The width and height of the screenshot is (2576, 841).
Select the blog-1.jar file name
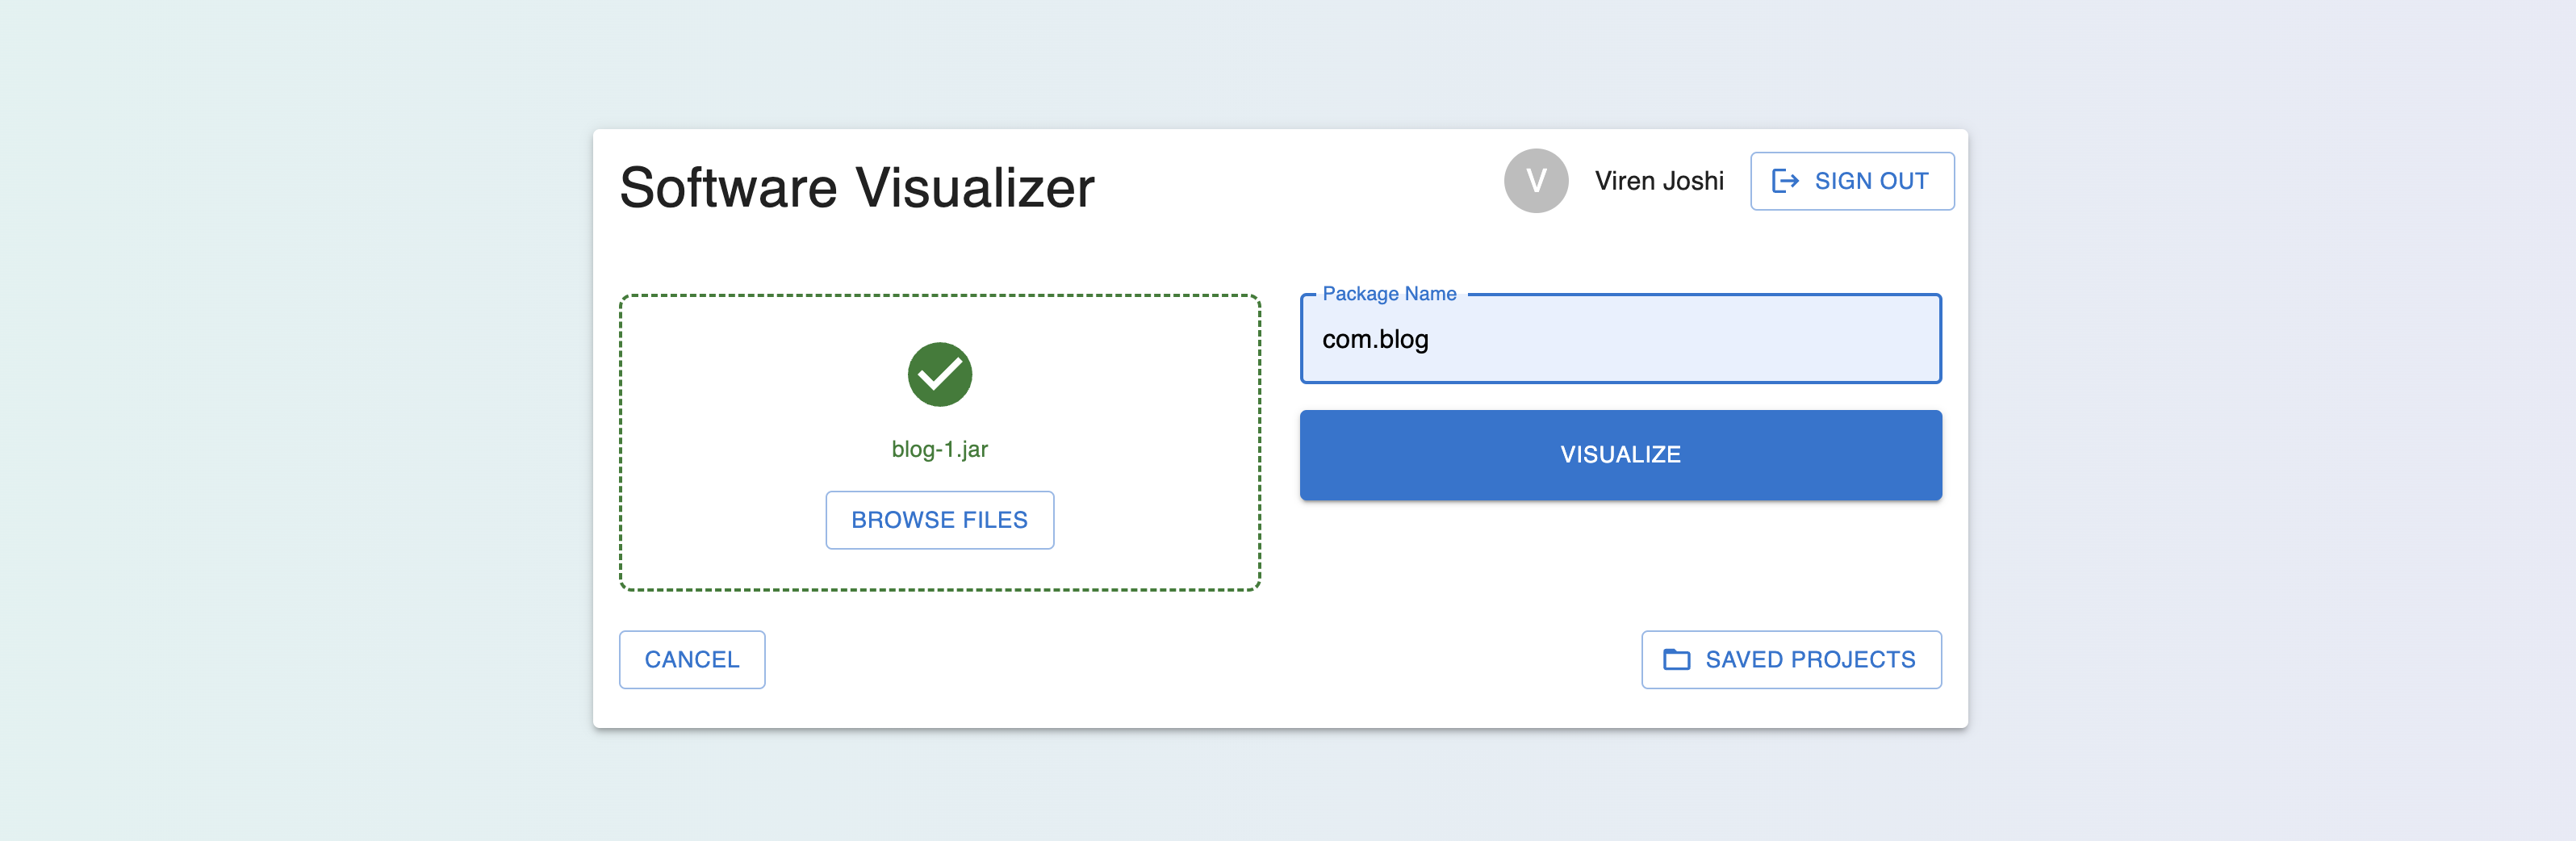tap(939, 449)
